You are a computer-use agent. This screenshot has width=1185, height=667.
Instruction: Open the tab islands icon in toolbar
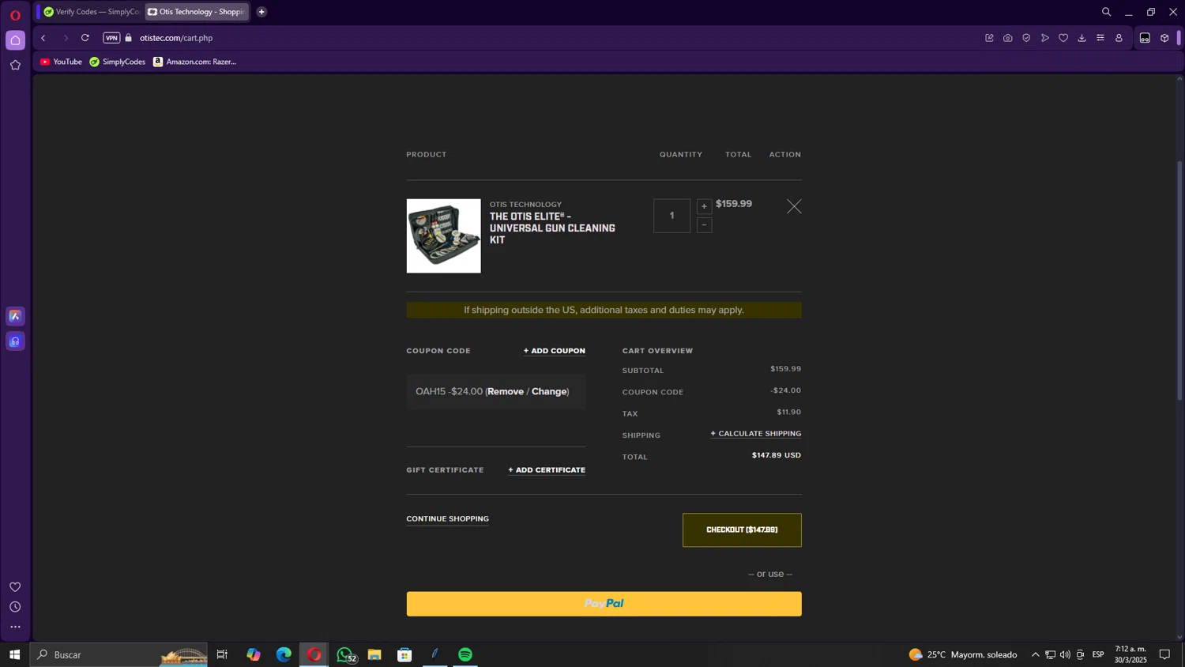1145,38
